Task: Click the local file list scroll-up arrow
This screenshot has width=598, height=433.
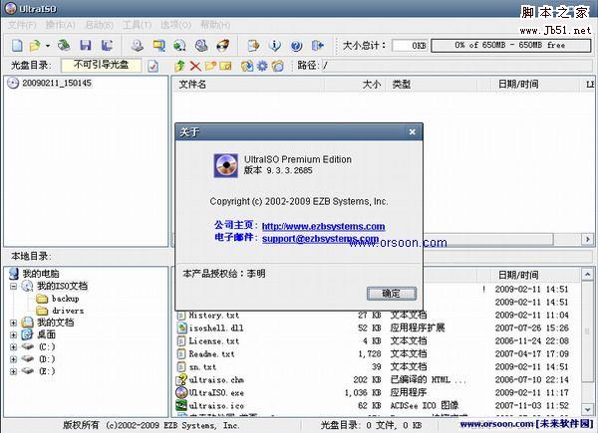Action: [x=587, y=274]
